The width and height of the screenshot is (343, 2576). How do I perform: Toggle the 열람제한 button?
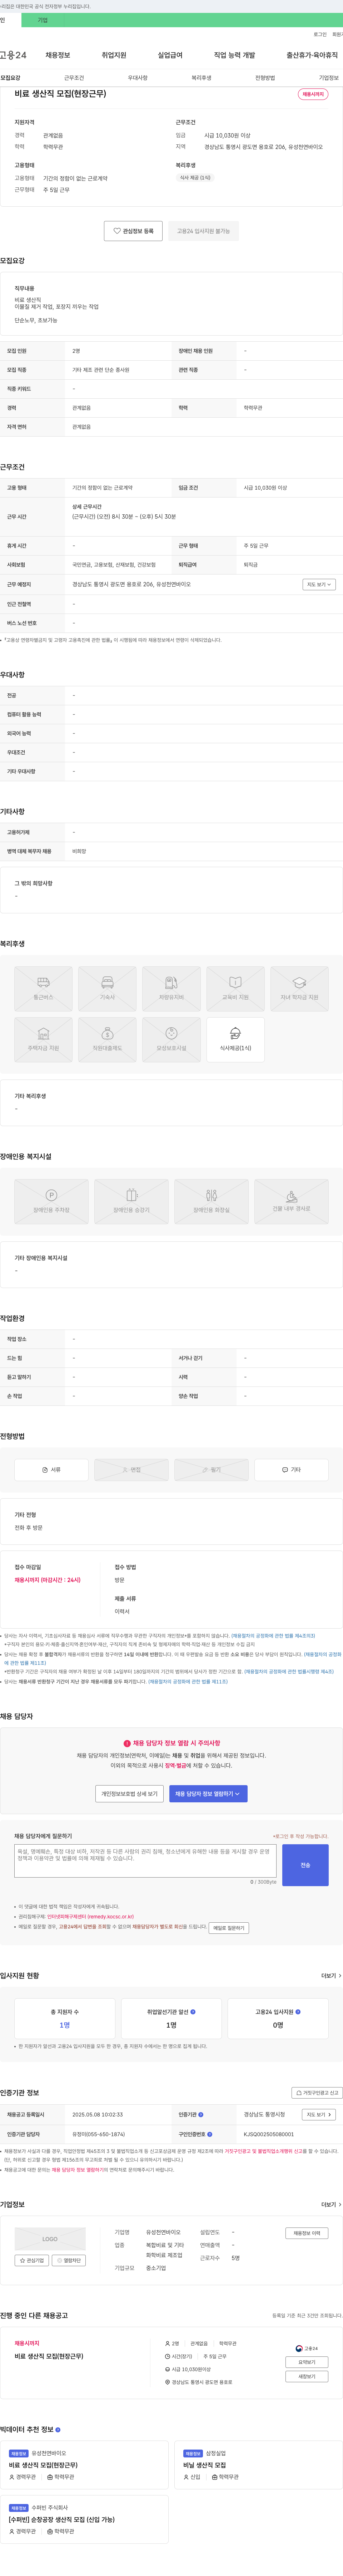[x=69, y=2260]
